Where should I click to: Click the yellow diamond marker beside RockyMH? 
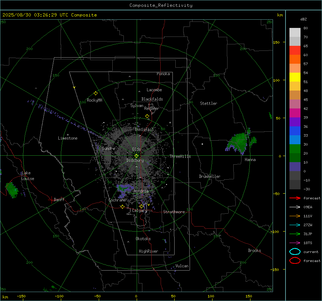tap(96, 93)
